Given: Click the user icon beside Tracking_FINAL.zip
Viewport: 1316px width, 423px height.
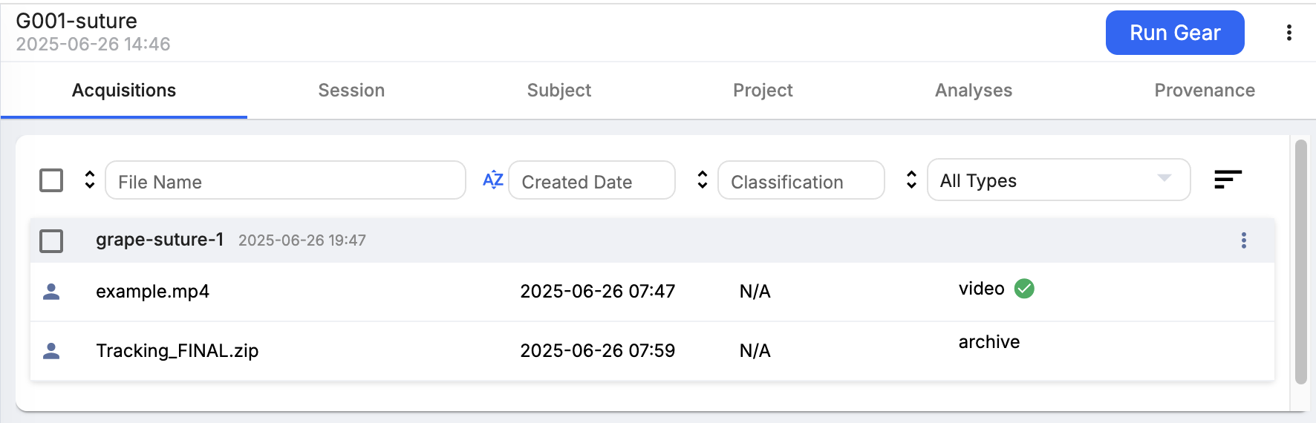Looking at the screenshot, I should click(51, 351).
